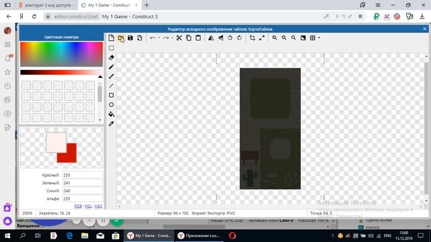Image resolution: width=431 pixels, height=242 pixels.
Task: Switch color mode to HSL
Action: tap(88, 206)
